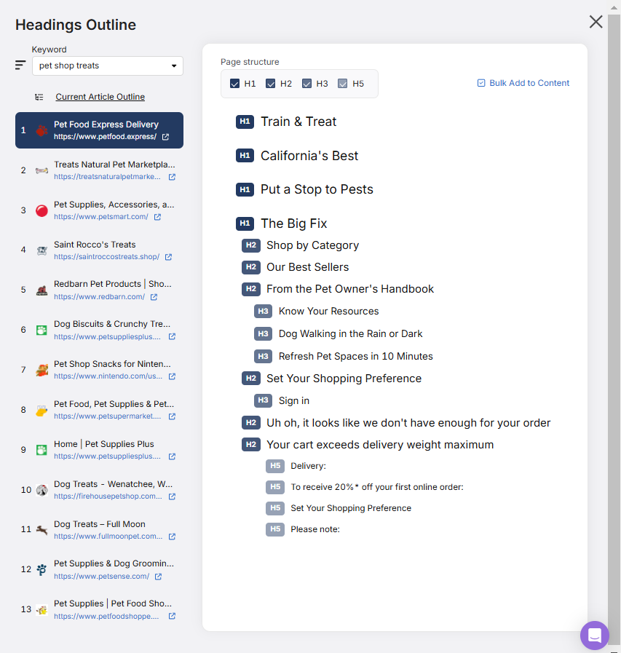
Task: Select result 11 Dog Treats – Full Moon
Action: (x=99, y=530)
